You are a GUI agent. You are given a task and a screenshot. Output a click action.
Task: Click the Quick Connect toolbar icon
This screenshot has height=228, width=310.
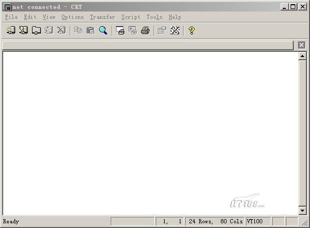(24, 30)
